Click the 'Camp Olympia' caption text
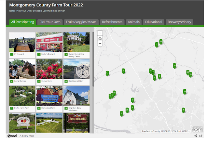 point(20,81)
